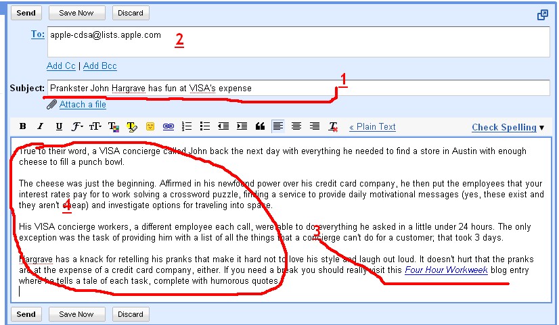Viewport: 559px width, 325px height.
Task: Open the Four Hour Workweek link
Action: pos(446,270)
